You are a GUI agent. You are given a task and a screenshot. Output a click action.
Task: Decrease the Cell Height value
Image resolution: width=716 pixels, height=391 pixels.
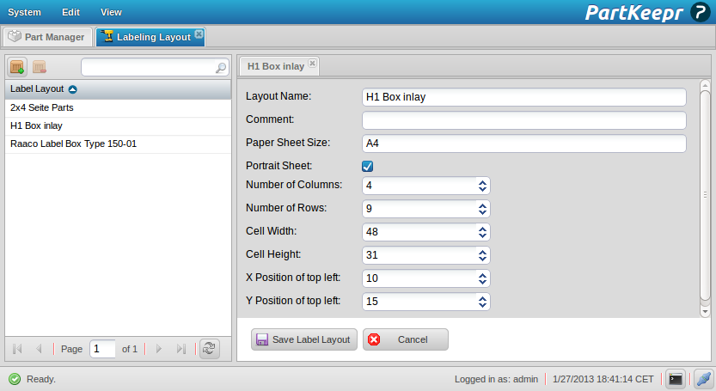483,259
